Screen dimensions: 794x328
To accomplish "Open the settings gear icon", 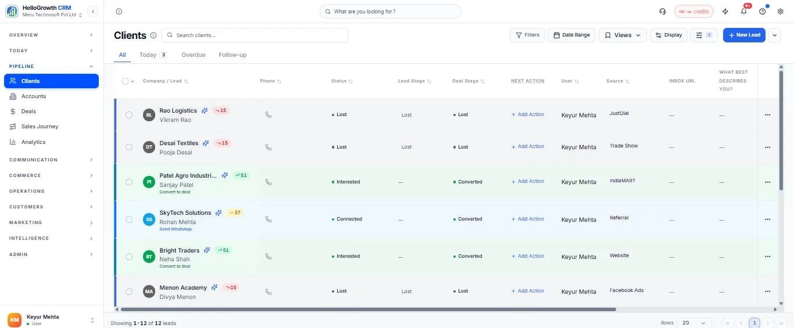I will coord(781,12).
